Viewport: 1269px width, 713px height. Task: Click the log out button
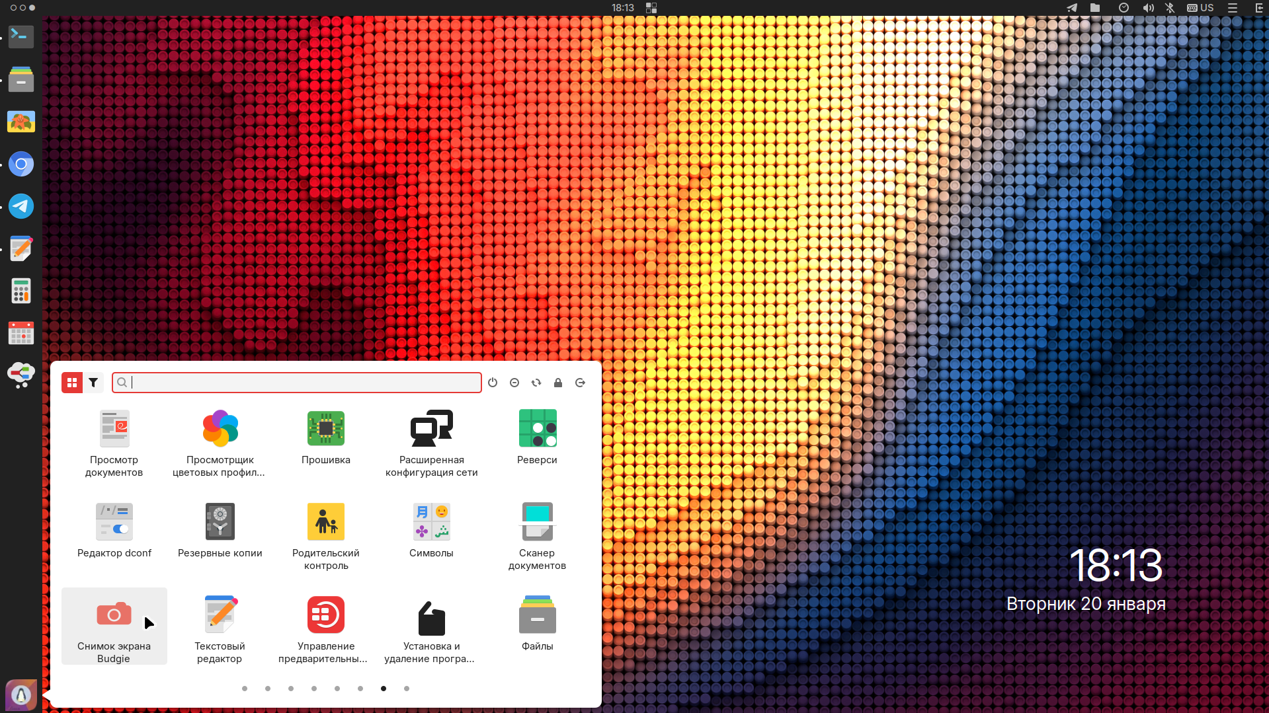tap(580, 383)
